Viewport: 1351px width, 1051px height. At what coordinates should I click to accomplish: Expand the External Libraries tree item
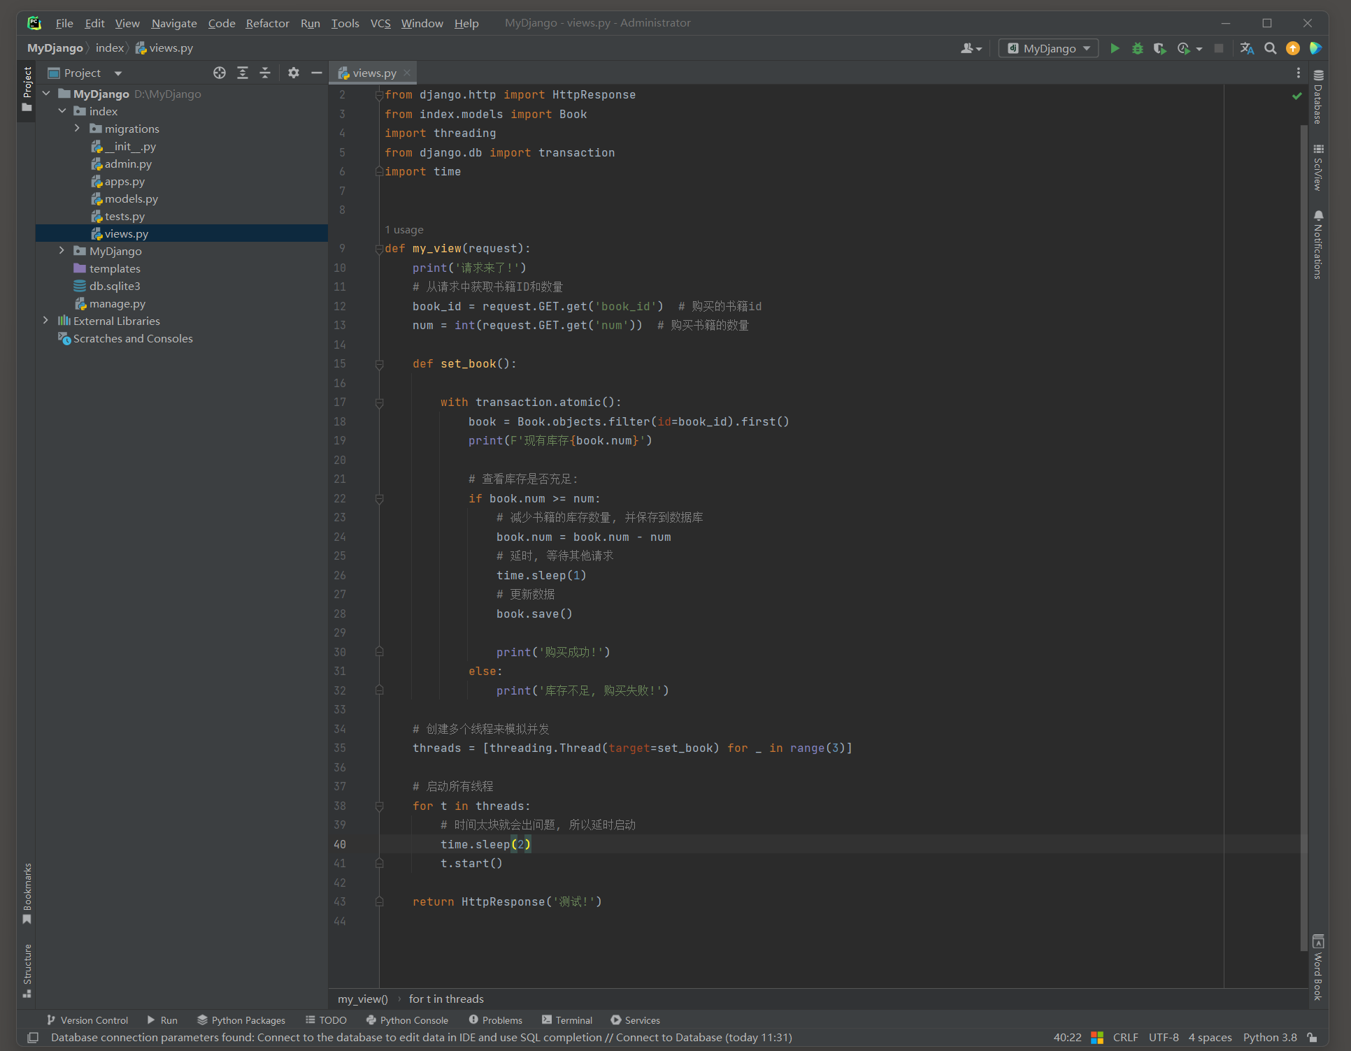coord(44,320)
